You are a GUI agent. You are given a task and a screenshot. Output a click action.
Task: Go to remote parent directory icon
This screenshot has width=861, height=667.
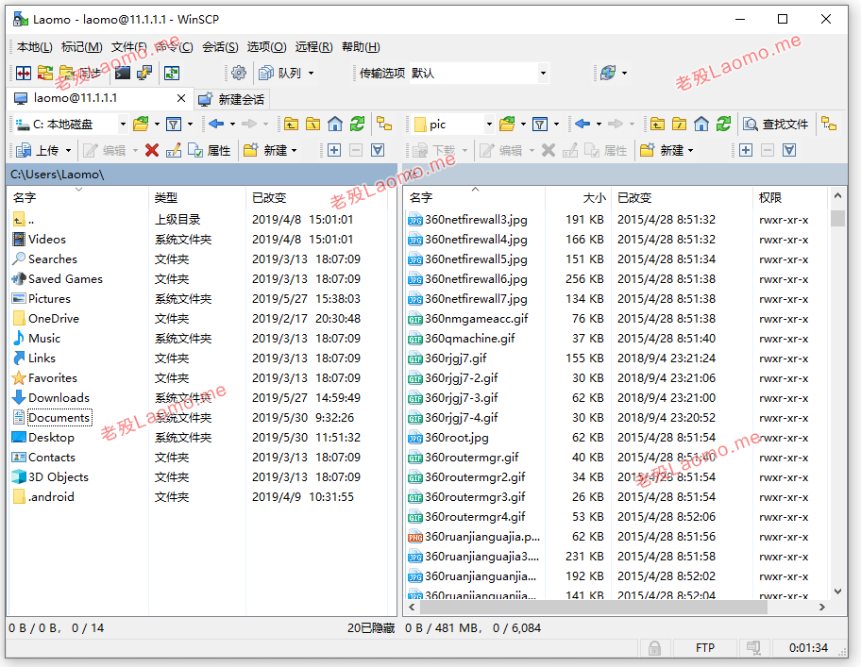pos(657,125)
